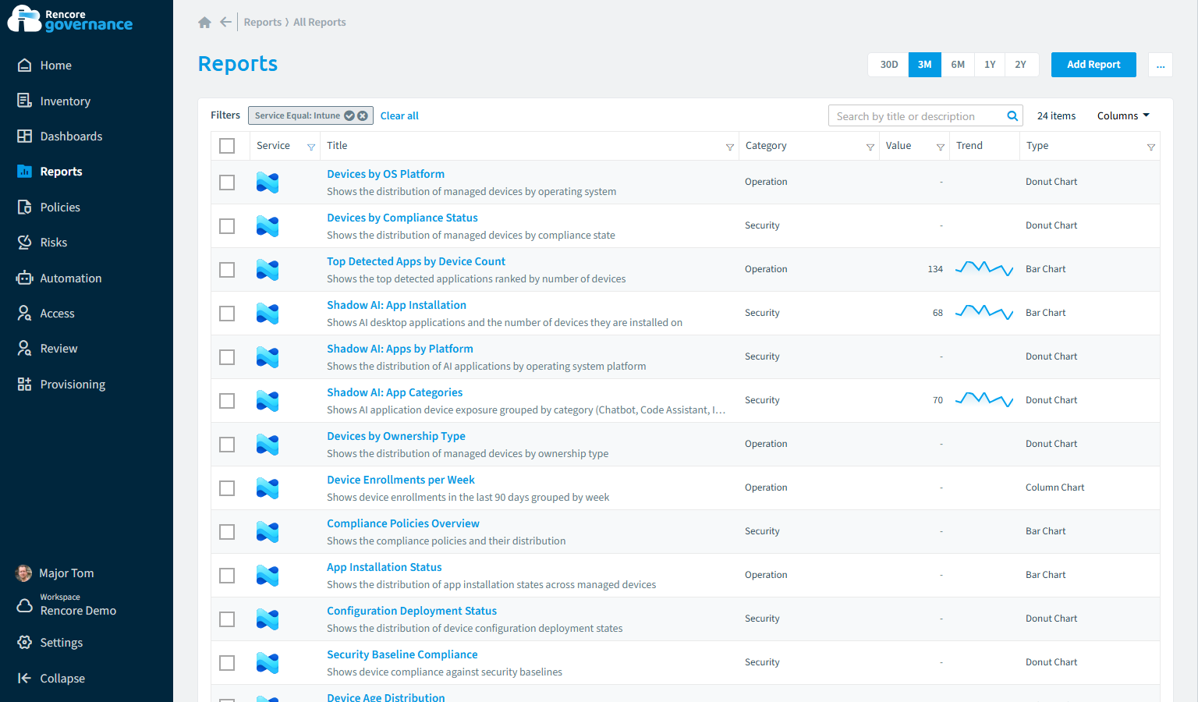This screenshot has width=1198, height=702.
Task: Open Access in the sidebar
Action: (x=57, y=314)
